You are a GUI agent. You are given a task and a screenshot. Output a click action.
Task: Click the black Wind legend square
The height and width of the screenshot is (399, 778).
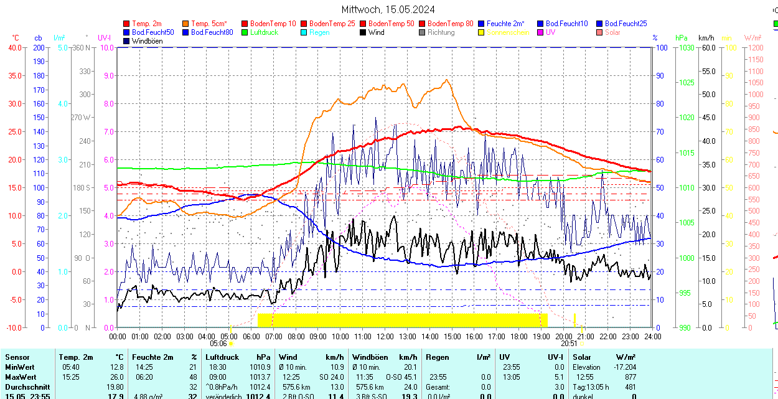(363, 32)
